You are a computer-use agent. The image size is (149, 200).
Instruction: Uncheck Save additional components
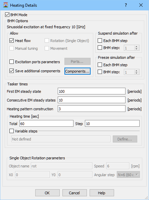(x=12, y=71)
